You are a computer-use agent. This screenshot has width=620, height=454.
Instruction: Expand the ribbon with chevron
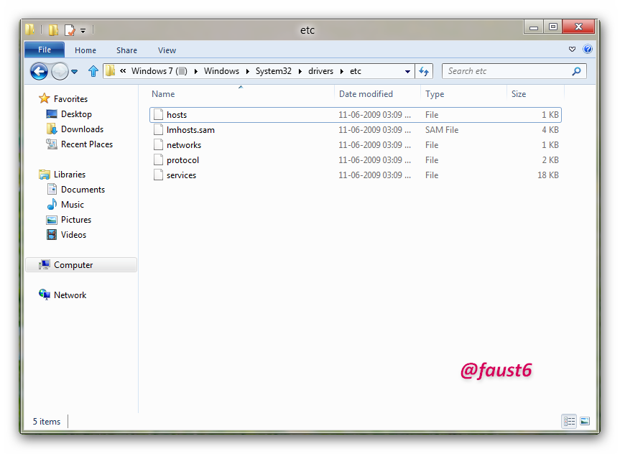pyautogui.click(x=572, y=49)
